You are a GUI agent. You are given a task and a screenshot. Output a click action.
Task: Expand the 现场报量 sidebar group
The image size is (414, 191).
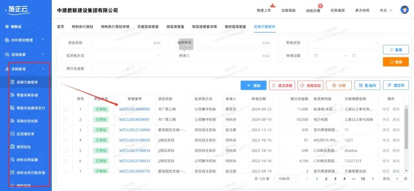click(43, 54)
